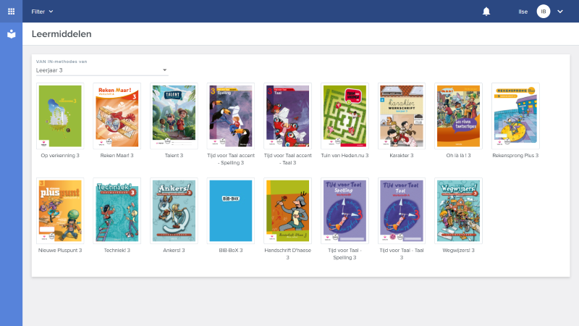Screen dimensions: 579x326
Task: Open the Wegwijzers! 3 book cover
Action: tap(458, 211)
